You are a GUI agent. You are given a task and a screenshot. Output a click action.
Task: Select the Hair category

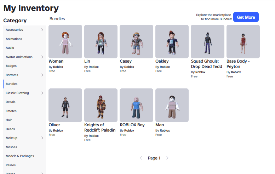tap(24, 120)
